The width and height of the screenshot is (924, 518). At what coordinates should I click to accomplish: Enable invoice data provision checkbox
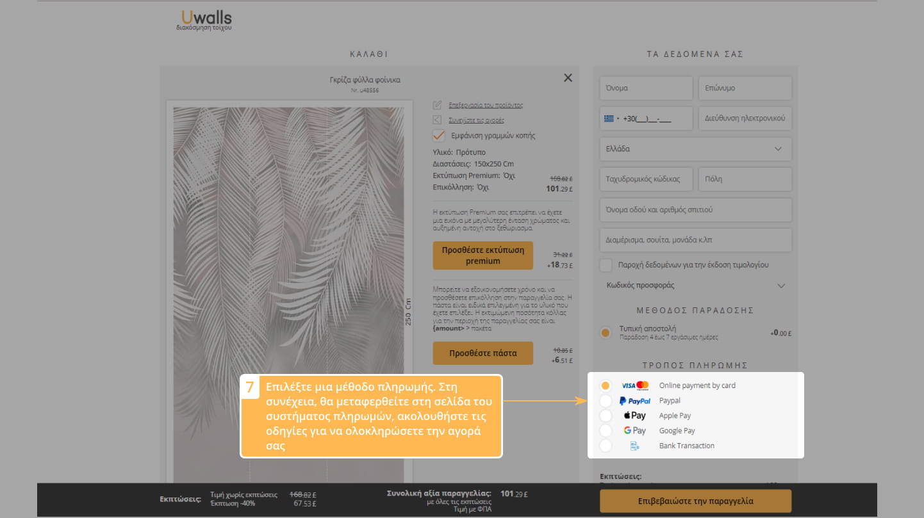(606, 265)
